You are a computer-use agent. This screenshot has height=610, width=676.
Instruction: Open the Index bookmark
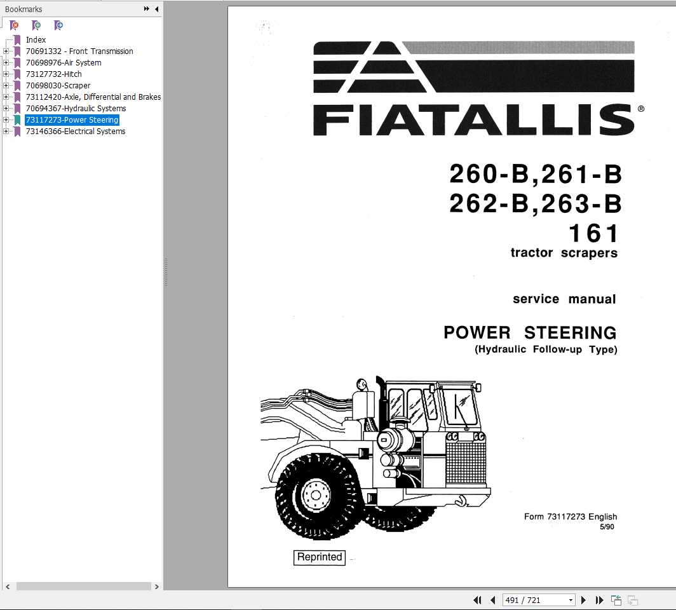pyautogui.click(x=36, y=39)
